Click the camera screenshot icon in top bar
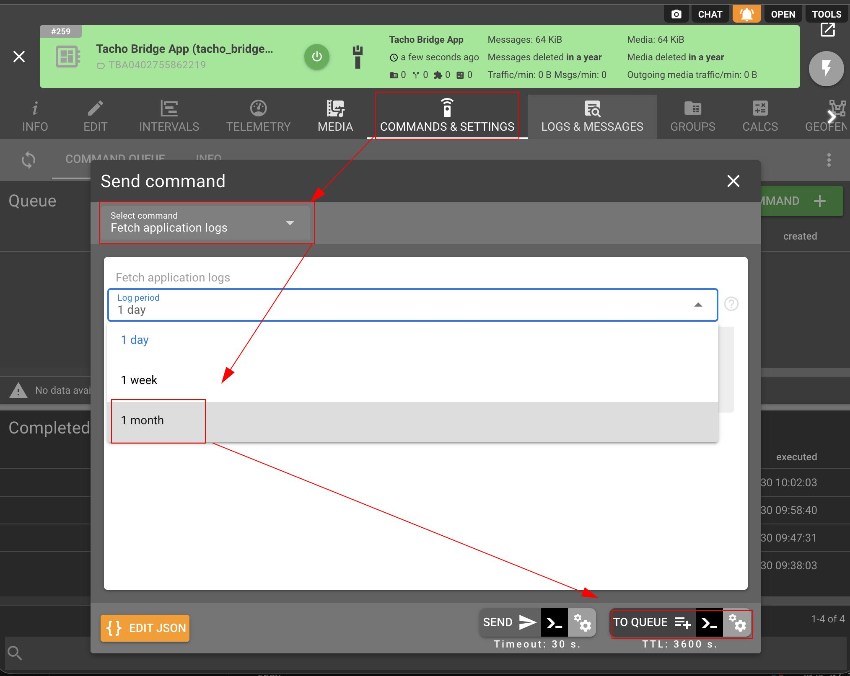Viewport: 850px width, 676px height. [676, 14]
